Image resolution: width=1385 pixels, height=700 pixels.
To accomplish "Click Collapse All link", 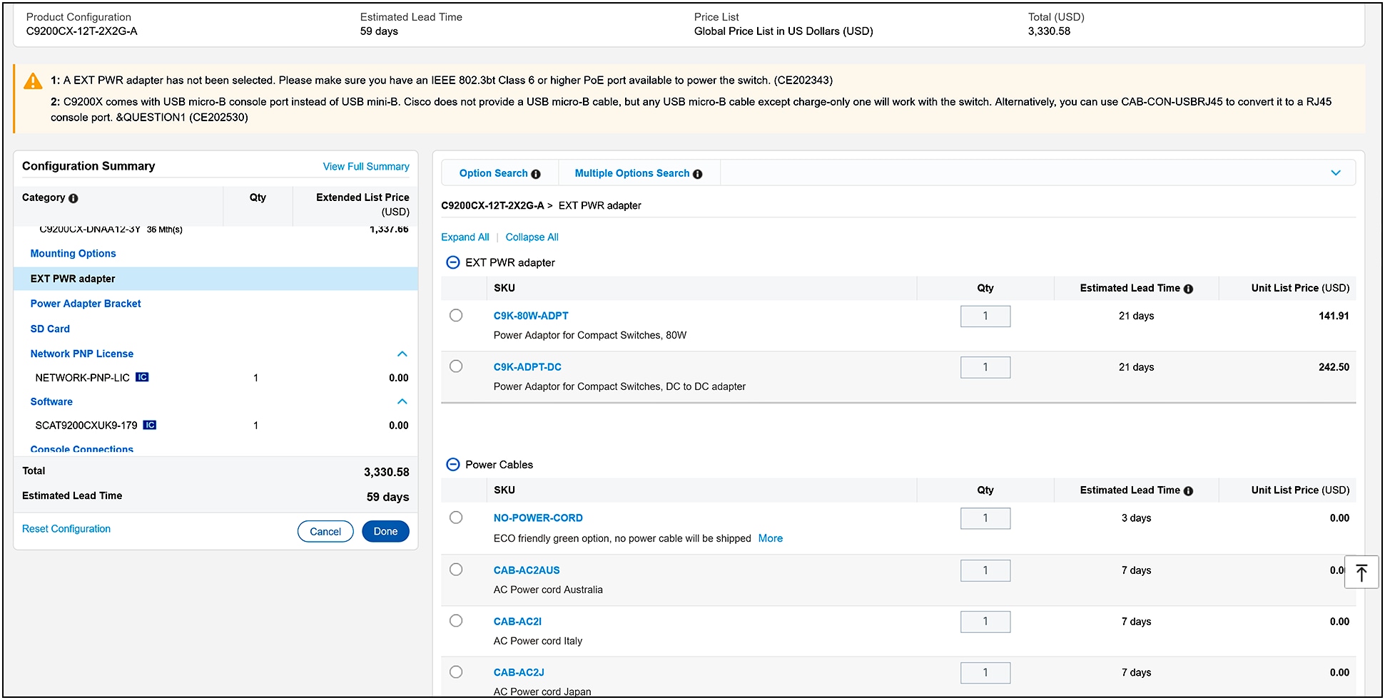I will [x=532, y=237].
